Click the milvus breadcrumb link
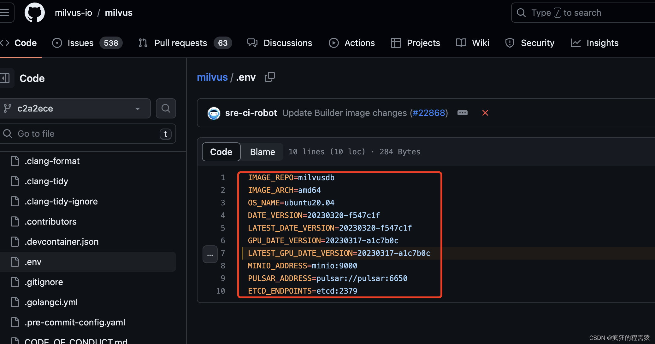 click(212, 77)
